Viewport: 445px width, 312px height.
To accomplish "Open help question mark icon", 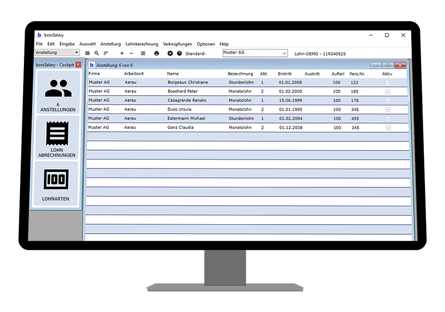I will tap(179, 53).
